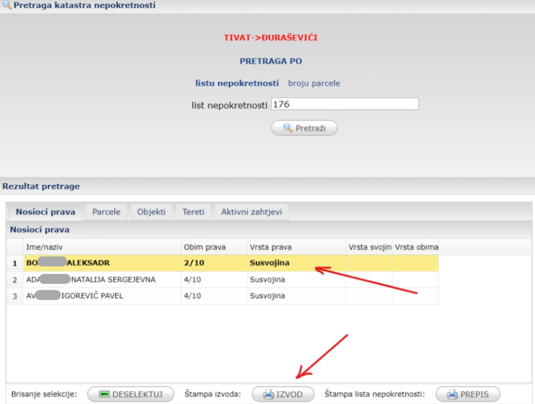Click the 2/10 share cell
The height and width of the screenshot is (404, 535).
(214, 263)
